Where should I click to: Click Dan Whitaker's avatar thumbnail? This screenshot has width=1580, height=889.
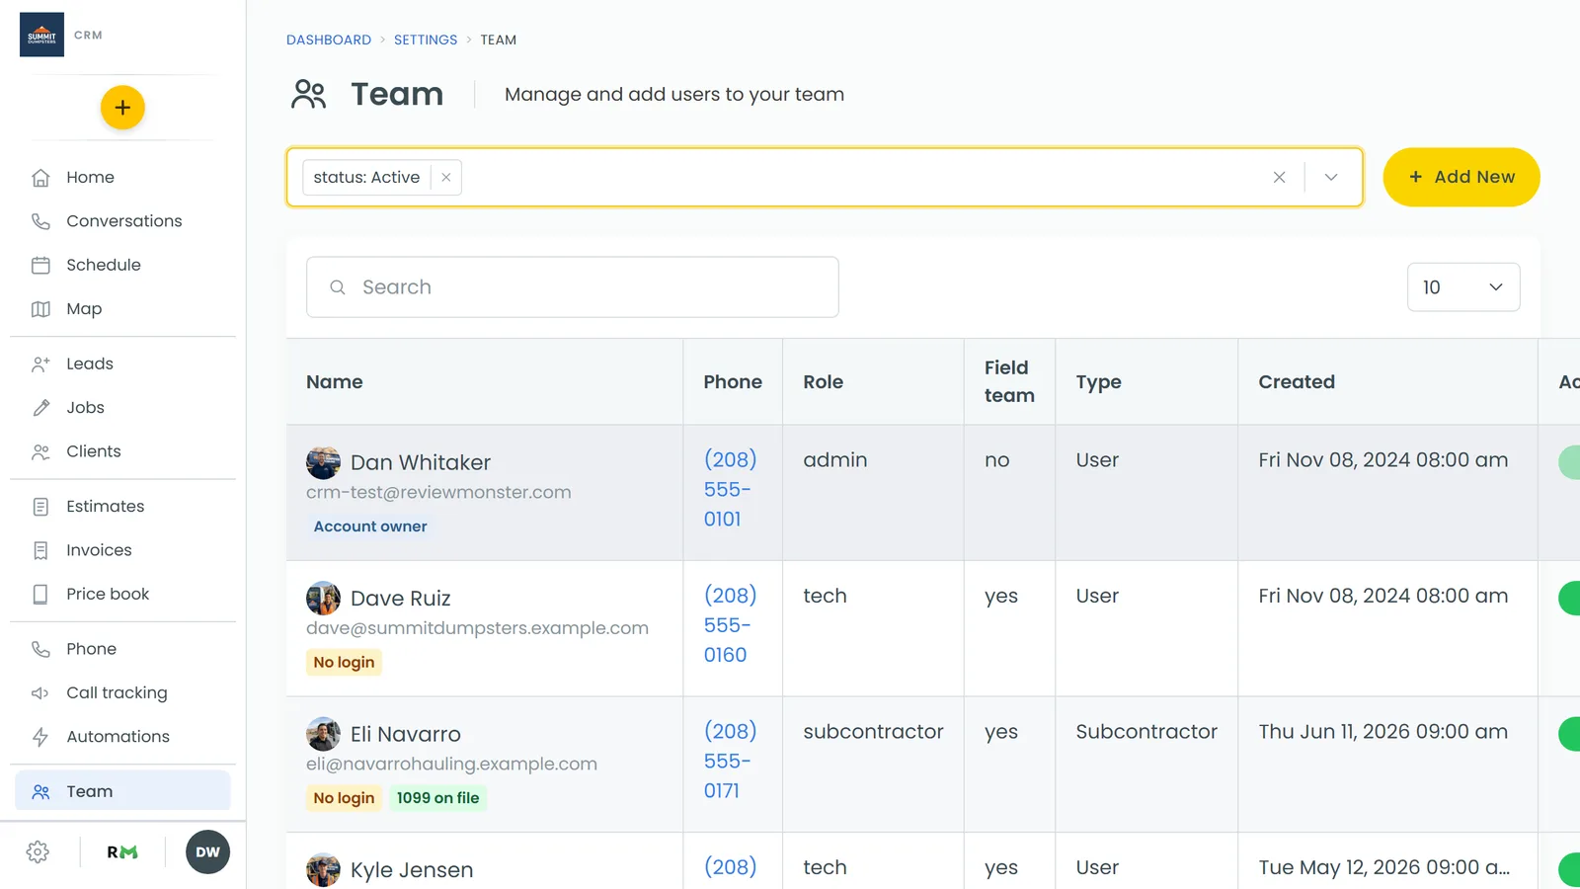click(x=323, y=462)
